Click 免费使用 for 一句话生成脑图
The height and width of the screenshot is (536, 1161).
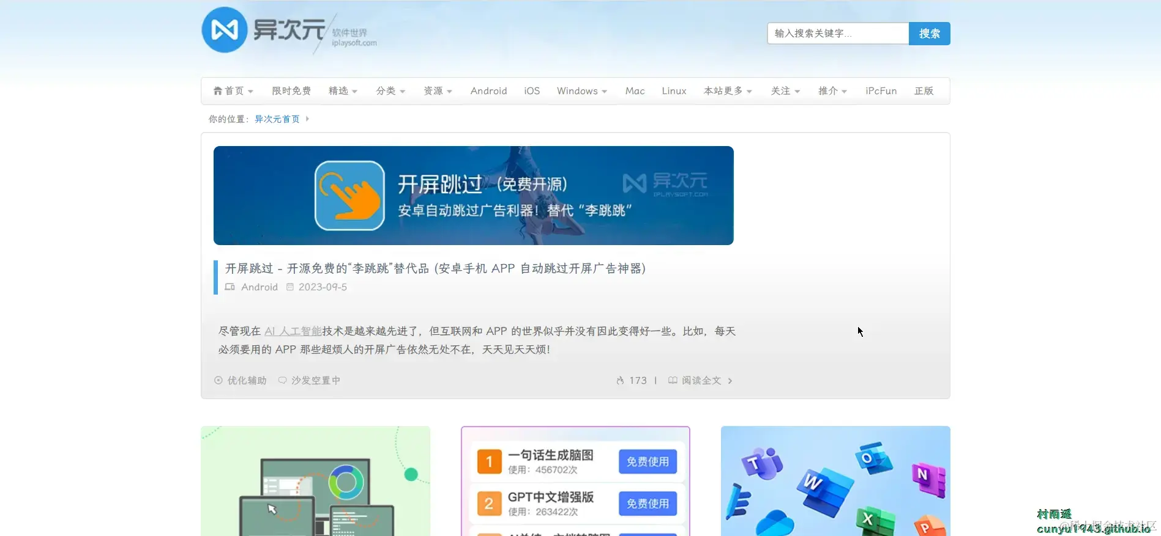click(x=648, y=462)
